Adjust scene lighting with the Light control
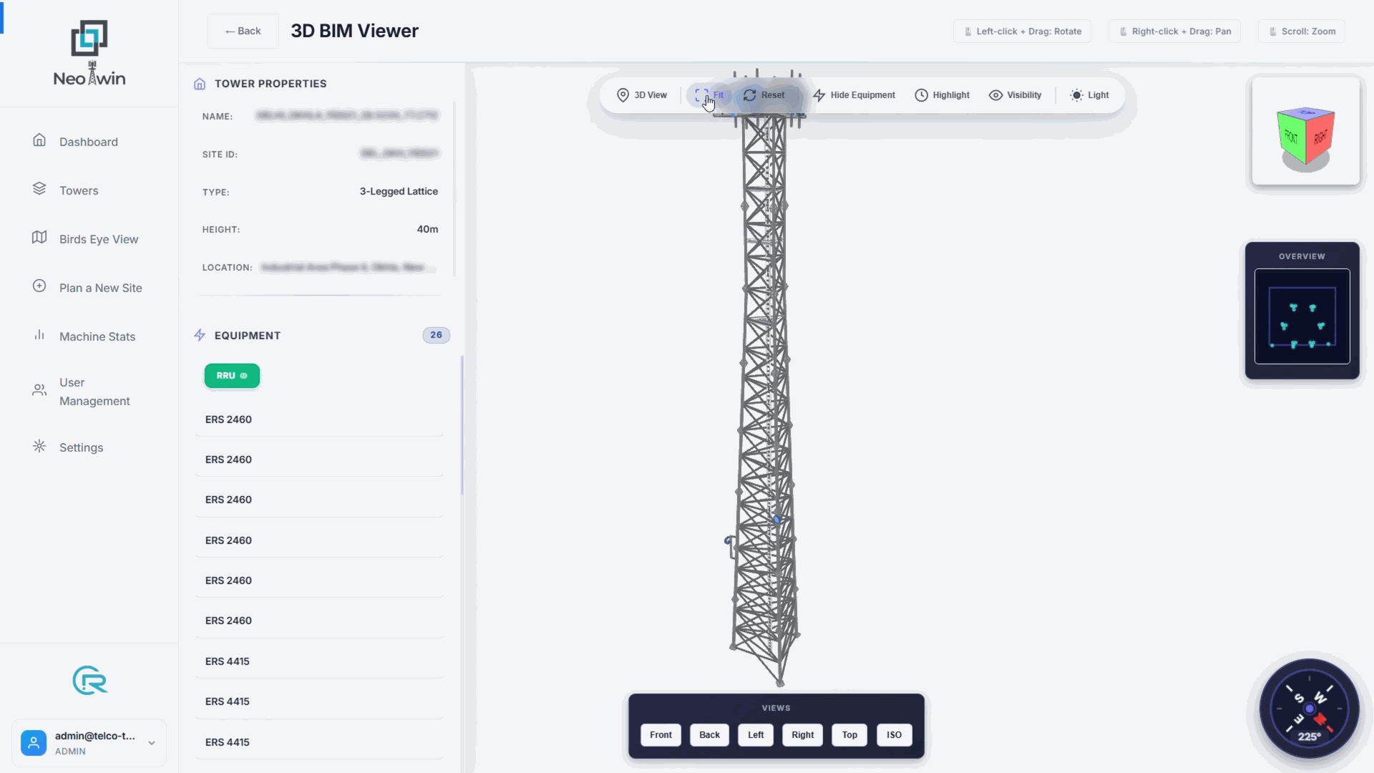Screen dimensions: 1374x773 point(1088,94)
